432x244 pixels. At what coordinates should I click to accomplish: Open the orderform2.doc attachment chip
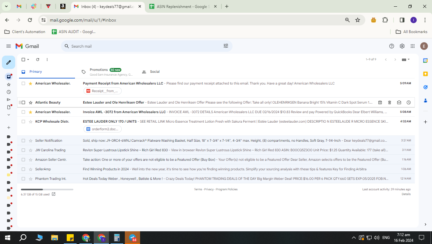pyautogui.click(x=102, y=129)
